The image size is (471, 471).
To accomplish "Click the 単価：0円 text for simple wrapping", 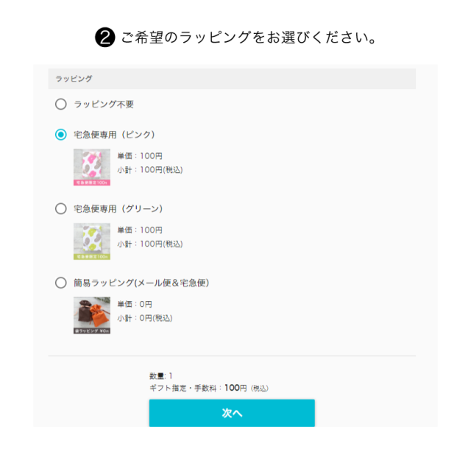I will click(135, 304).
